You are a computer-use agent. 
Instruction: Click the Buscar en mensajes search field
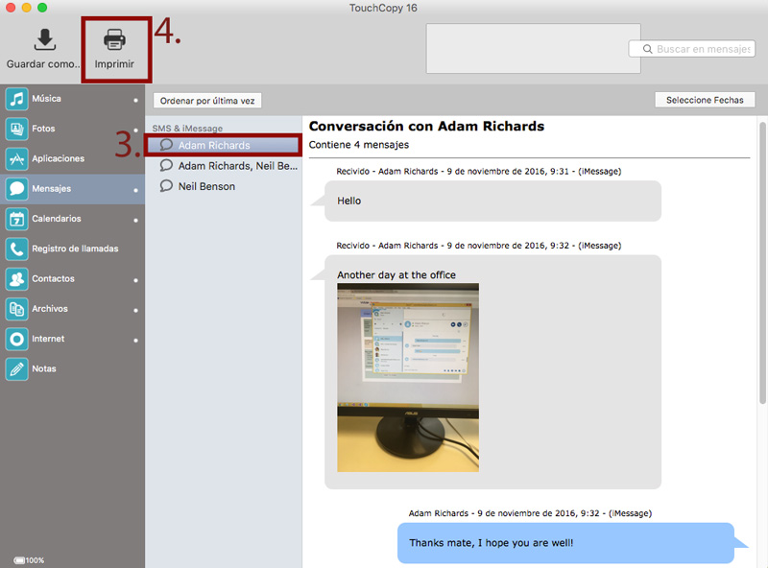tap(691, 49)
